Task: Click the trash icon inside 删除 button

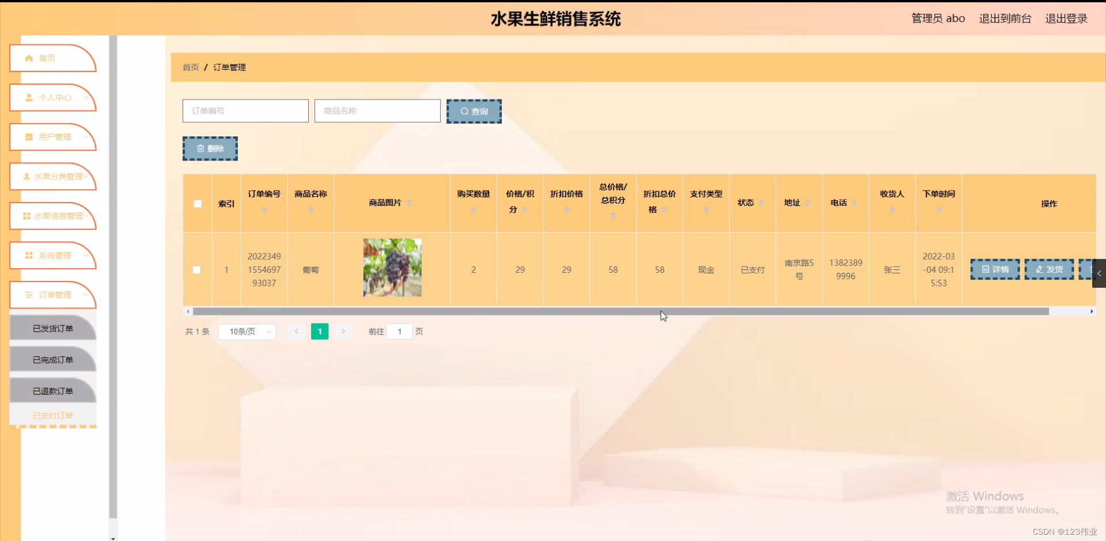Action: coord(202,148)
